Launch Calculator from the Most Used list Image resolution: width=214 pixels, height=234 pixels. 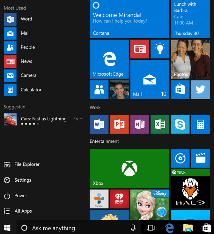[x=22, y=90]
